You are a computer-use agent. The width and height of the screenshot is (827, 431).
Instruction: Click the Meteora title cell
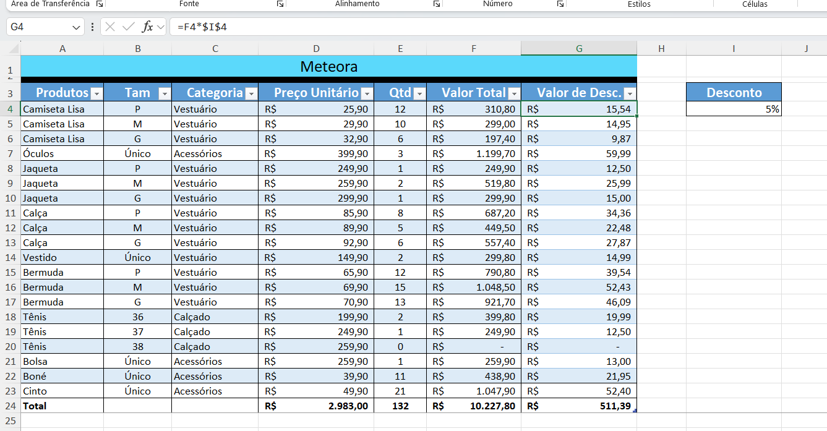pyautogui.click(x=328, y=66)
